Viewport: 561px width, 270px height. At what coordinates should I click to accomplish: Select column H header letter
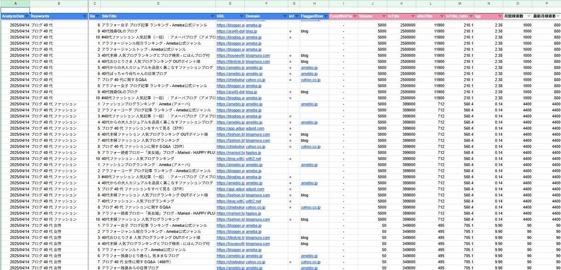(x=314, y=3)
